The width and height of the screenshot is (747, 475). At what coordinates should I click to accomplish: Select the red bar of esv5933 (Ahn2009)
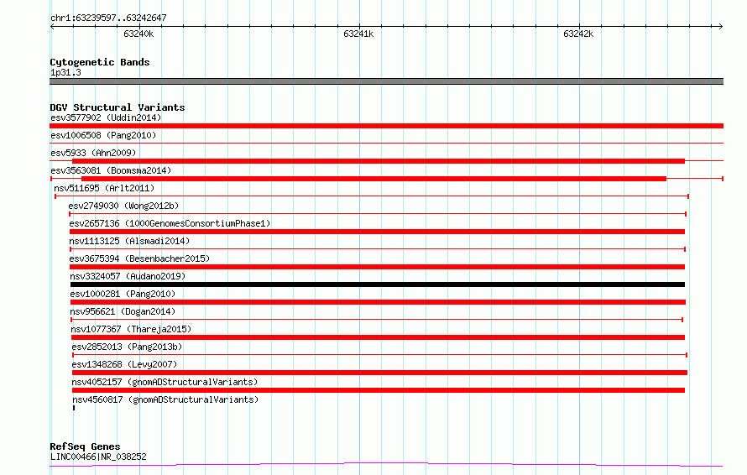click(x=379, y=161)
